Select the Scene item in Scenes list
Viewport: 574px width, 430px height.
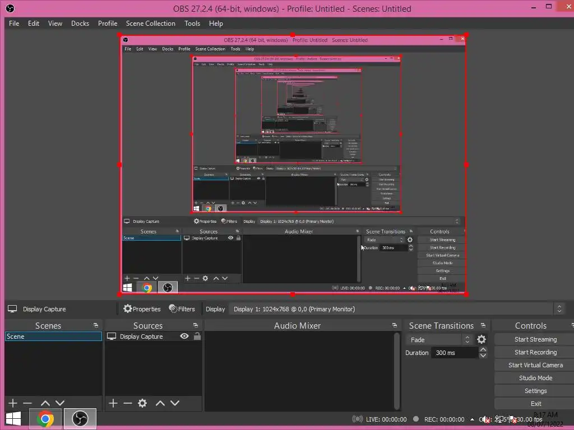coord(53,336)
